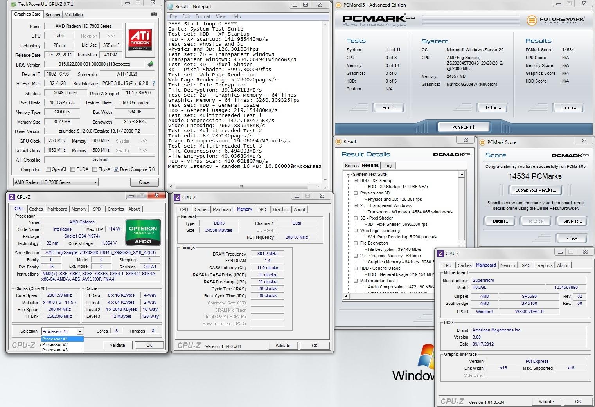Click the GPU-Z screenshot camera icon
The height and width of the screenshot is (407, 595).
click(154, 14)
